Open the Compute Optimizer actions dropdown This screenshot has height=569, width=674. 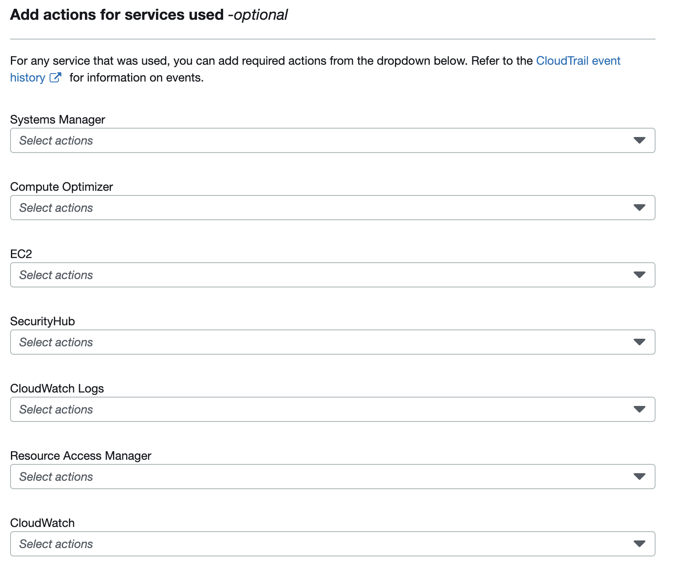(332, 208)
